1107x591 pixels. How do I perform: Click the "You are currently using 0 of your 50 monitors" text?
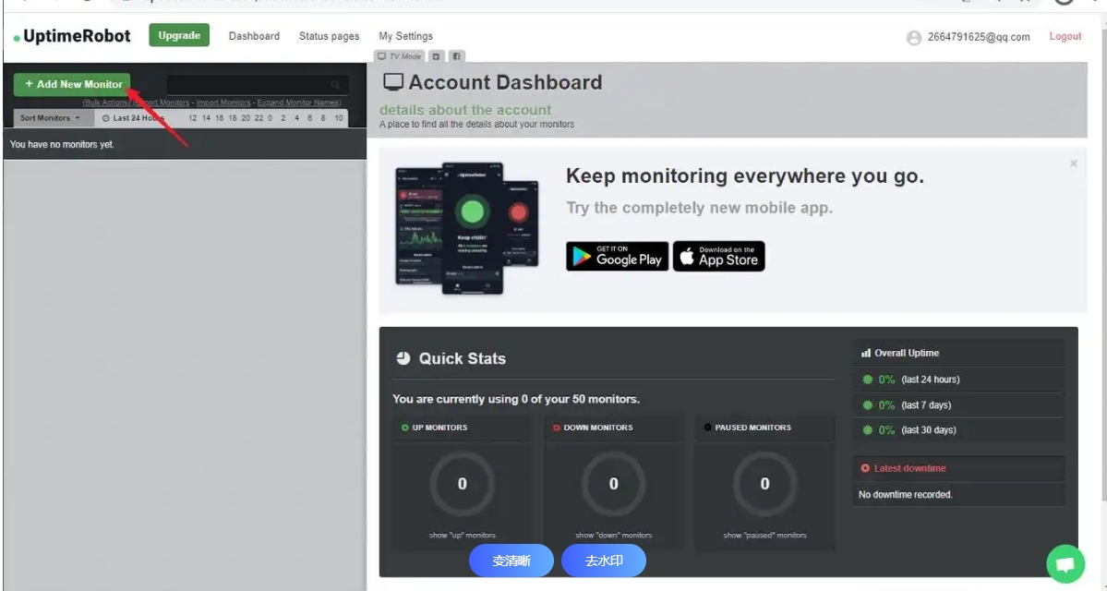point(516,399)
